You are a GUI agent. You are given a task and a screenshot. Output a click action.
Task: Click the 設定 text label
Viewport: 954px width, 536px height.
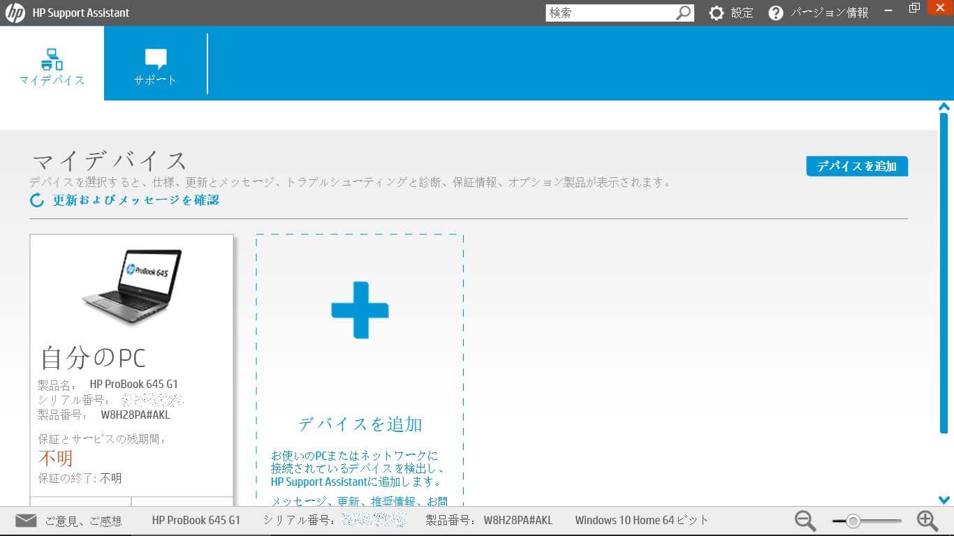[x=742, y=13]
